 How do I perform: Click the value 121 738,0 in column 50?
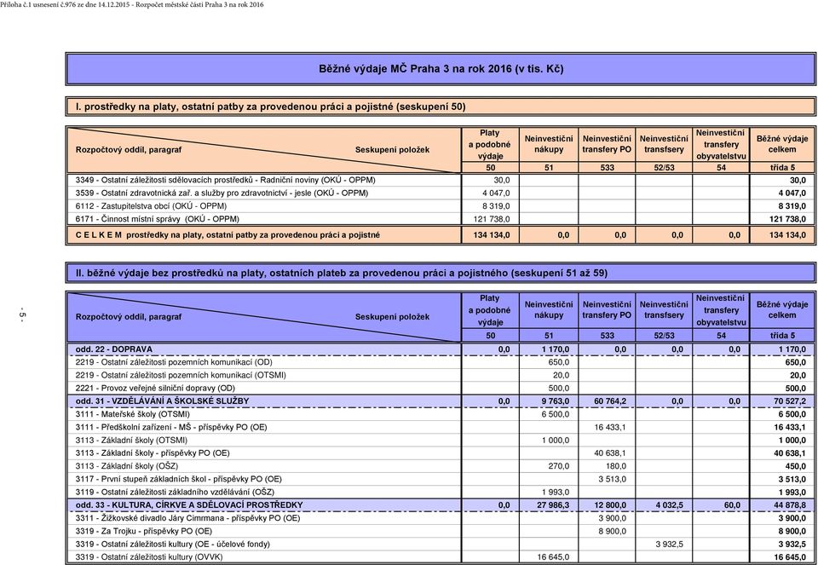click(x=492, y=219)
